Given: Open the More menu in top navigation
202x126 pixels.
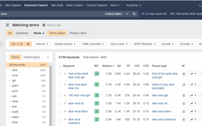Looking at the screenshot, I should [115, 5].
